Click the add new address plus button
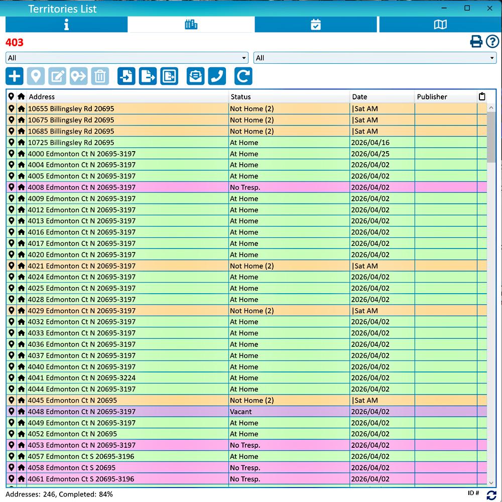Screen dimensions: 502x502 [15, 76]
